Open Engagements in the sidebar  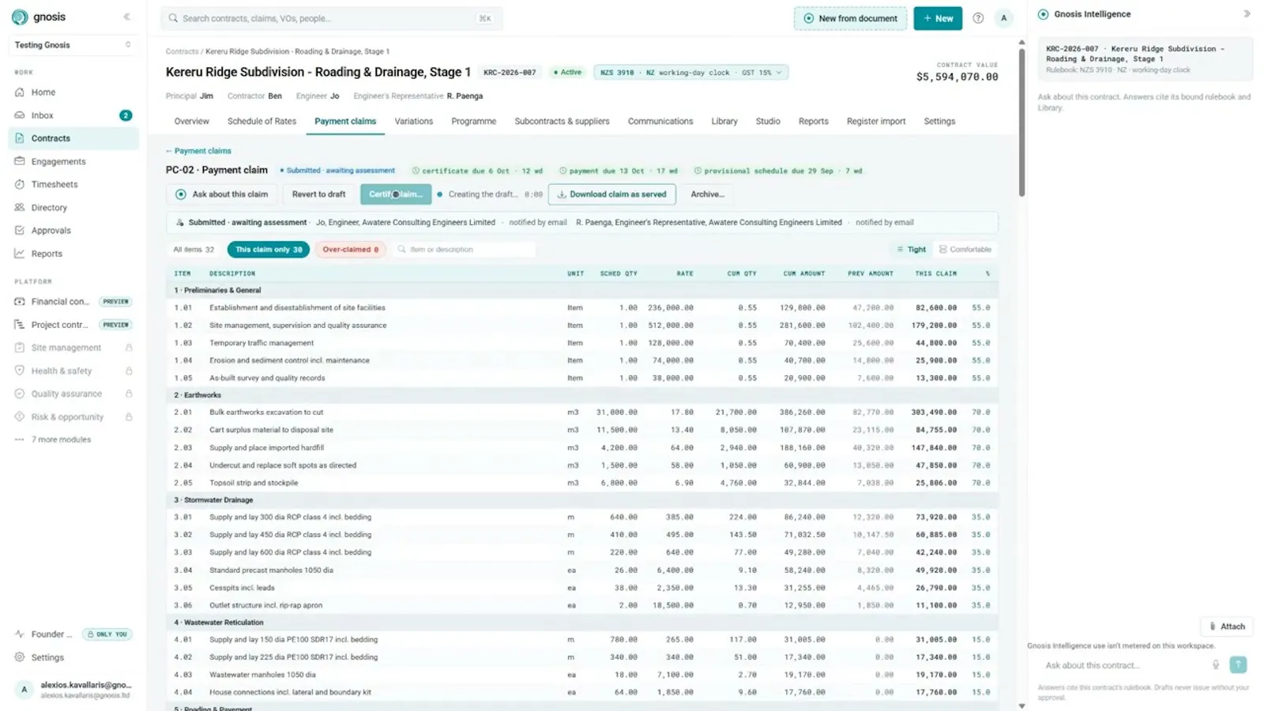pyautogui.click(x=73, y=161)
